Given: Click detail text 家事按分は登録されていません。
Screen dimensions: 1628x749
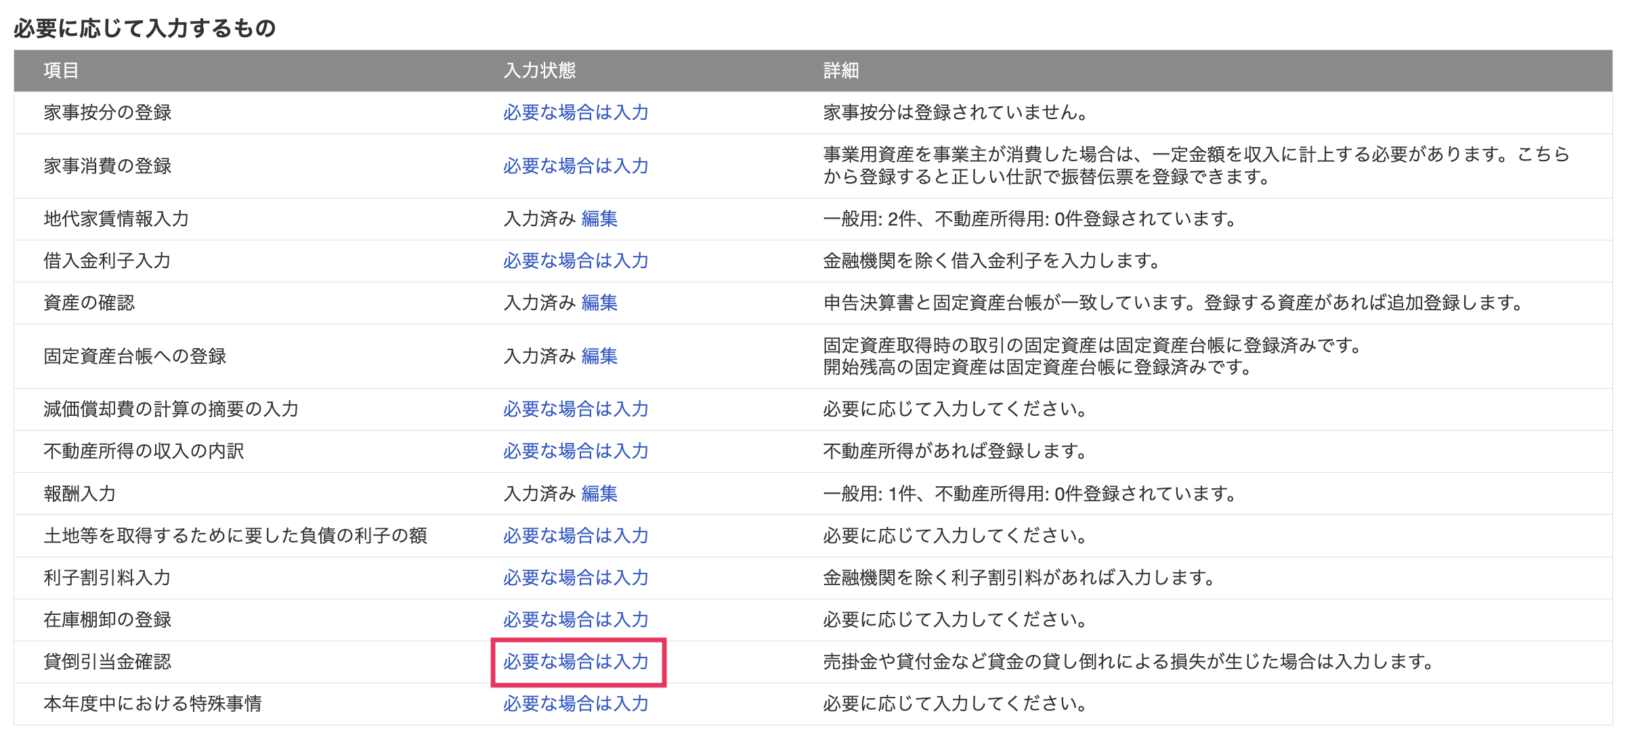Looking at the screenshot, I should (956, 112).
